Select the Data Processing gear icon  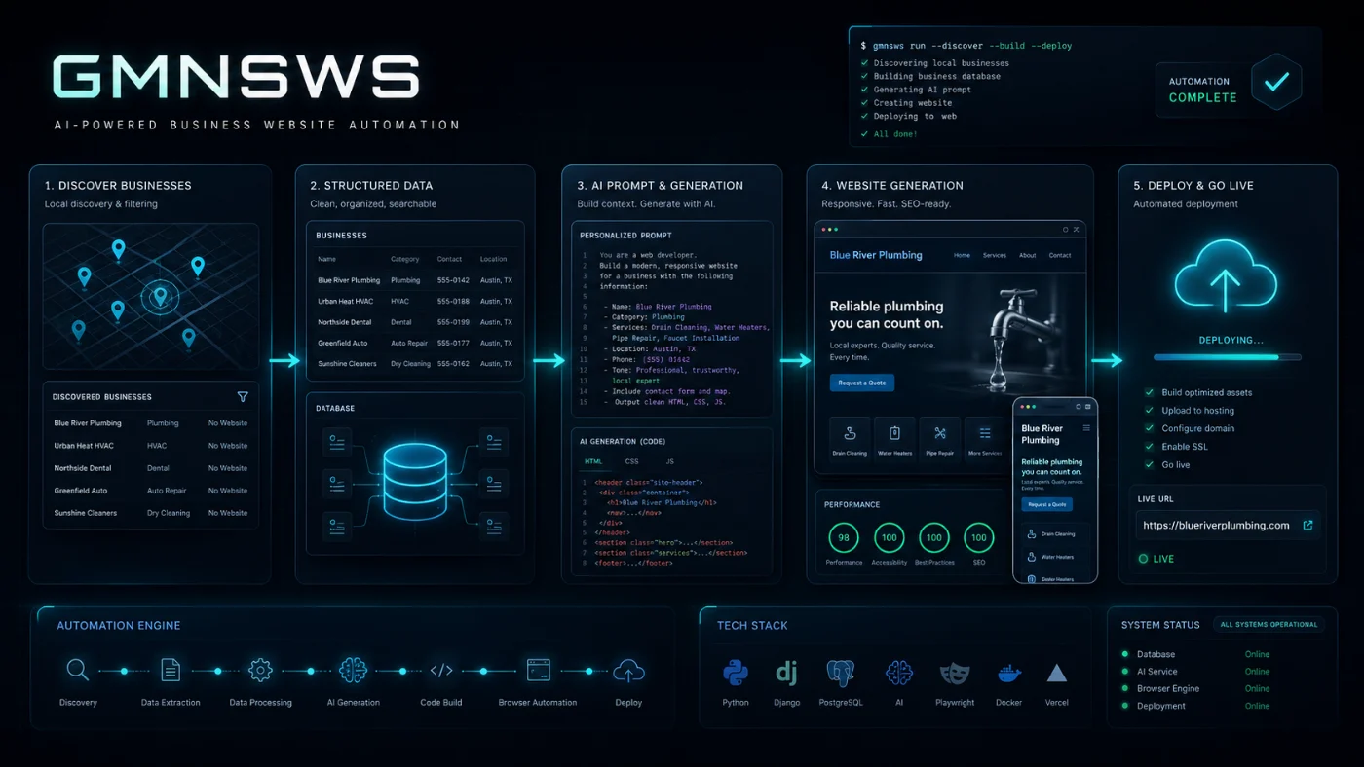tap(260, 670)
